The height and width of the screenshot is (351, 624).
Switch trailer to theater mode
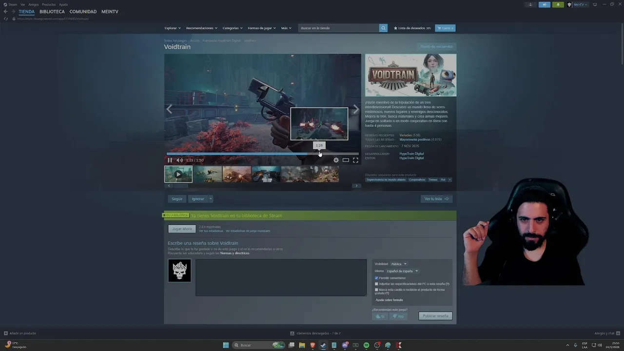coord(346,160)
